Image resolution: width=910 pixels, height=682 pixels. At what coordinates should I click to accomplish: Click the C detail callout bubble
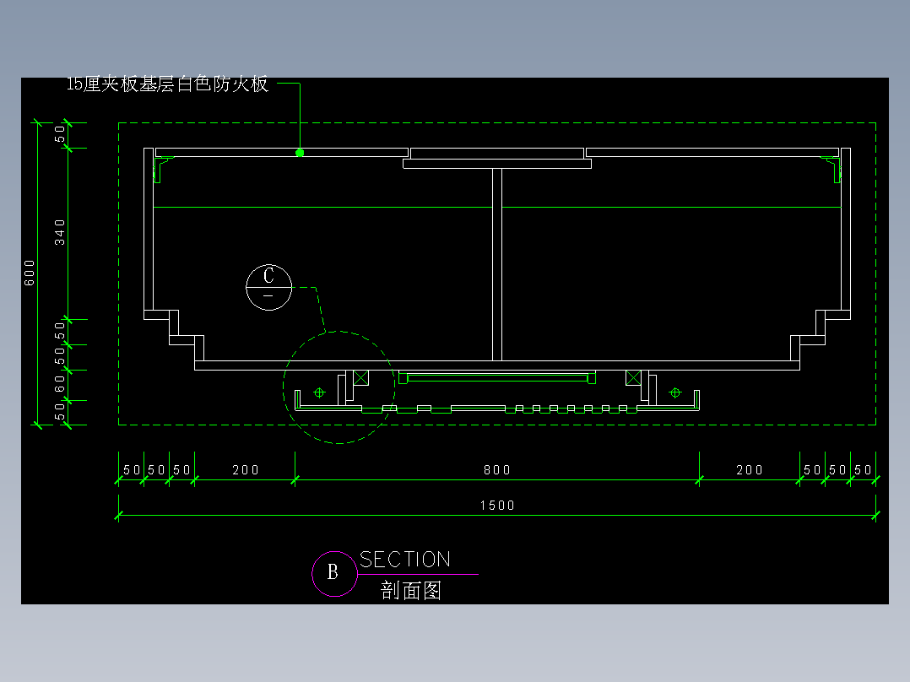tap(268, 287)
